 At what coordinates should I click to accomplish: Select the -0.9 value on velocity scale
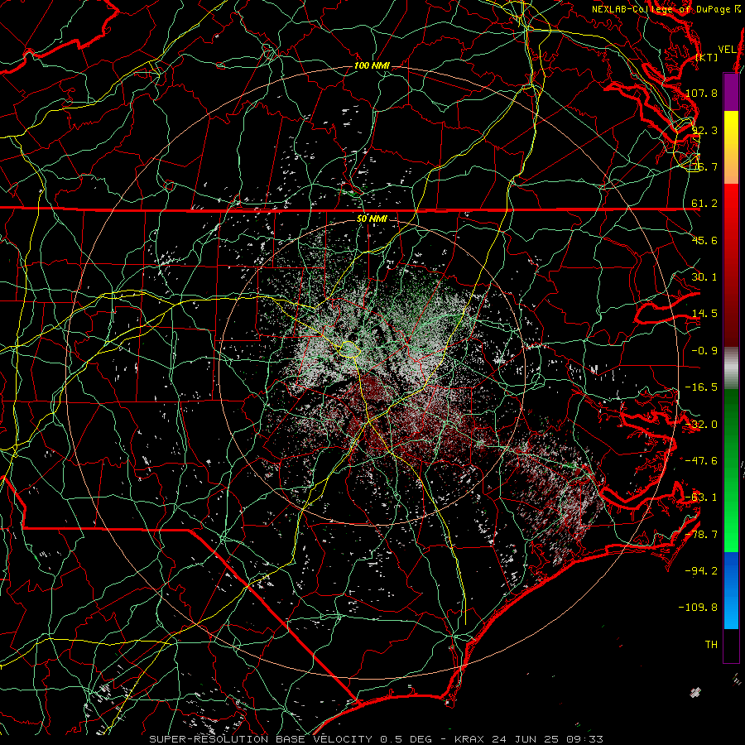coord(704,351)
